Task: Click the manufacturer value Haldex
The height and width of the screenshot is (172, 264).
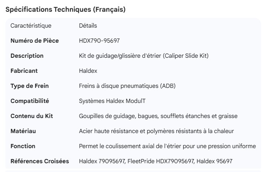Action: [87, 71]
